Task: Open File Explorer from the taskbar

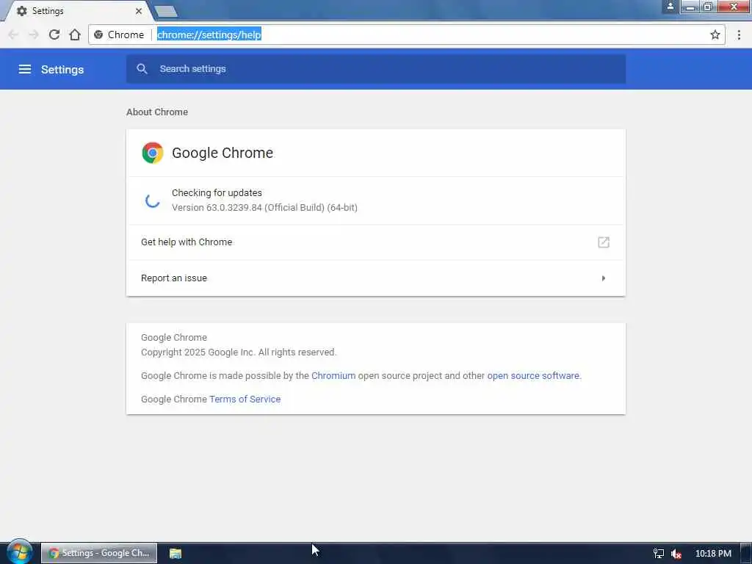Action: 176,554
